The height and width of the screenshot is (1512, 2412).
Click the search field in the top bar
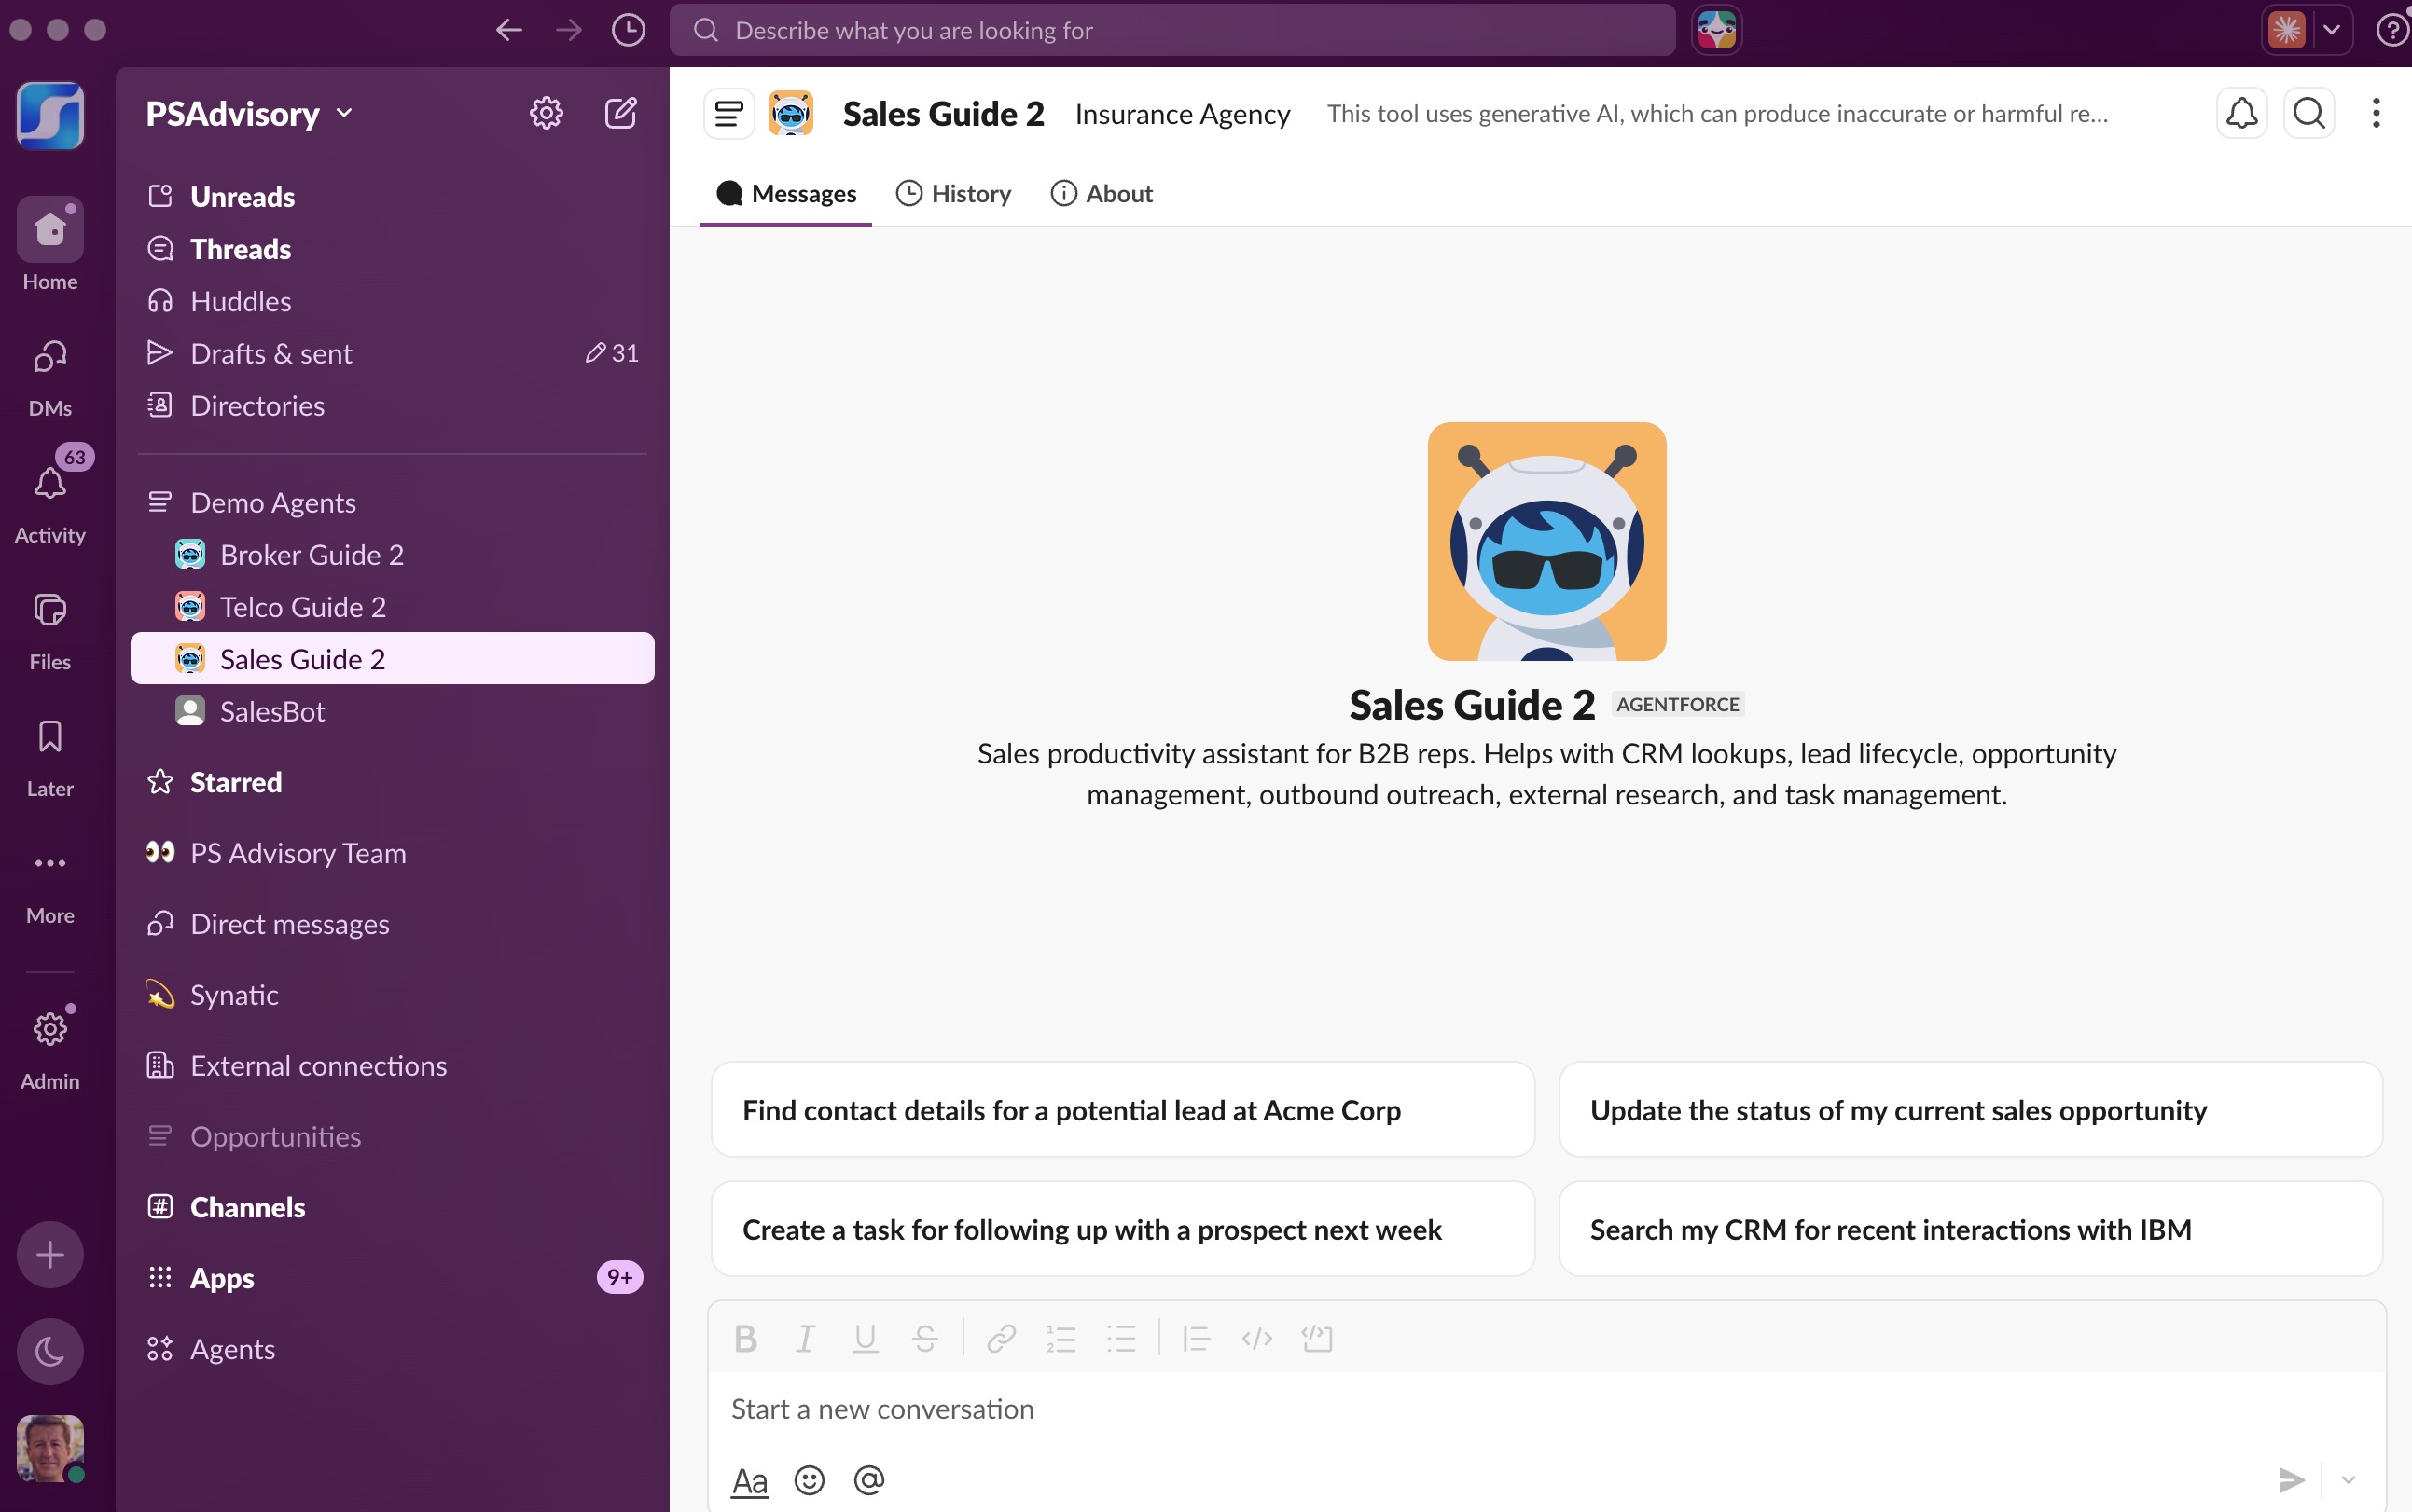pyautogui.click(x=1172, y=30)
